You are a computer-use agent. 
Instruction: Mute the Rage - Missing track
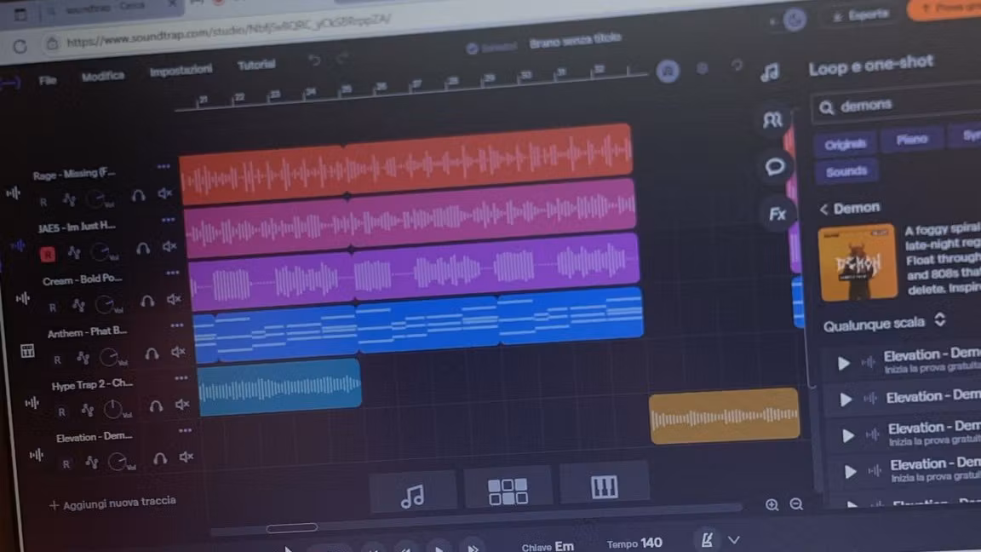click(x=165, y=194)
